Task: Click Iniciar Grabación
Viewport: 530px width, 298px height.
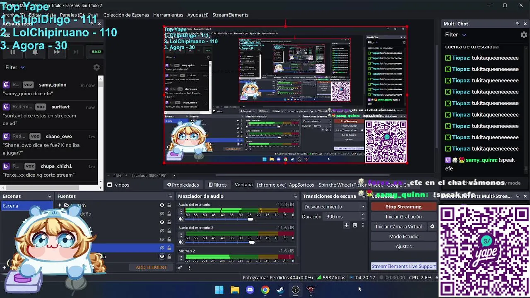Action: 403,216
